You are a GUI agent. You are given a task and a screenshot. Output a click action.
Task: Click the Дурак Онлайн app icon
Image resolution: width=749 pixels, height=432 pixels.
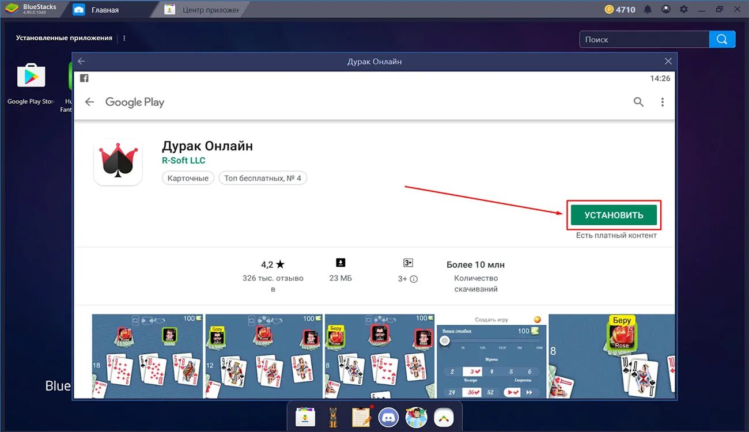coord(118,162)
